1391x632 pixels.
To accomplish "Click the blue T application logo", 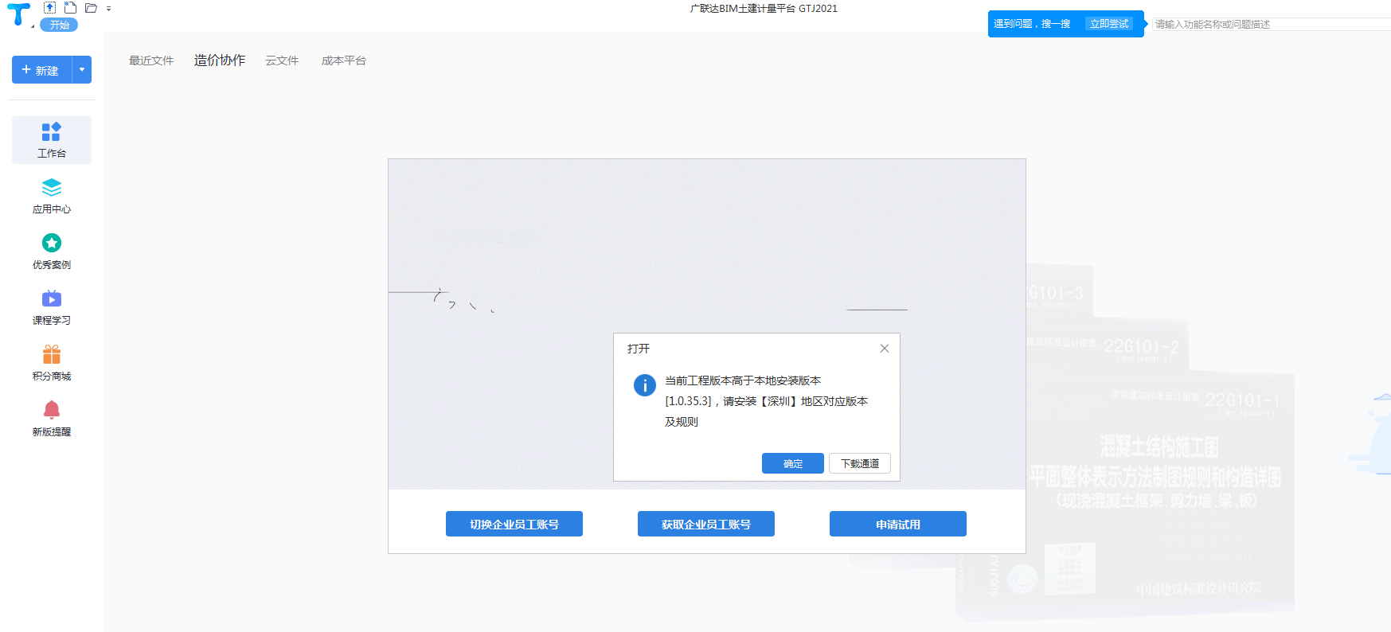I will coord(18,14).
